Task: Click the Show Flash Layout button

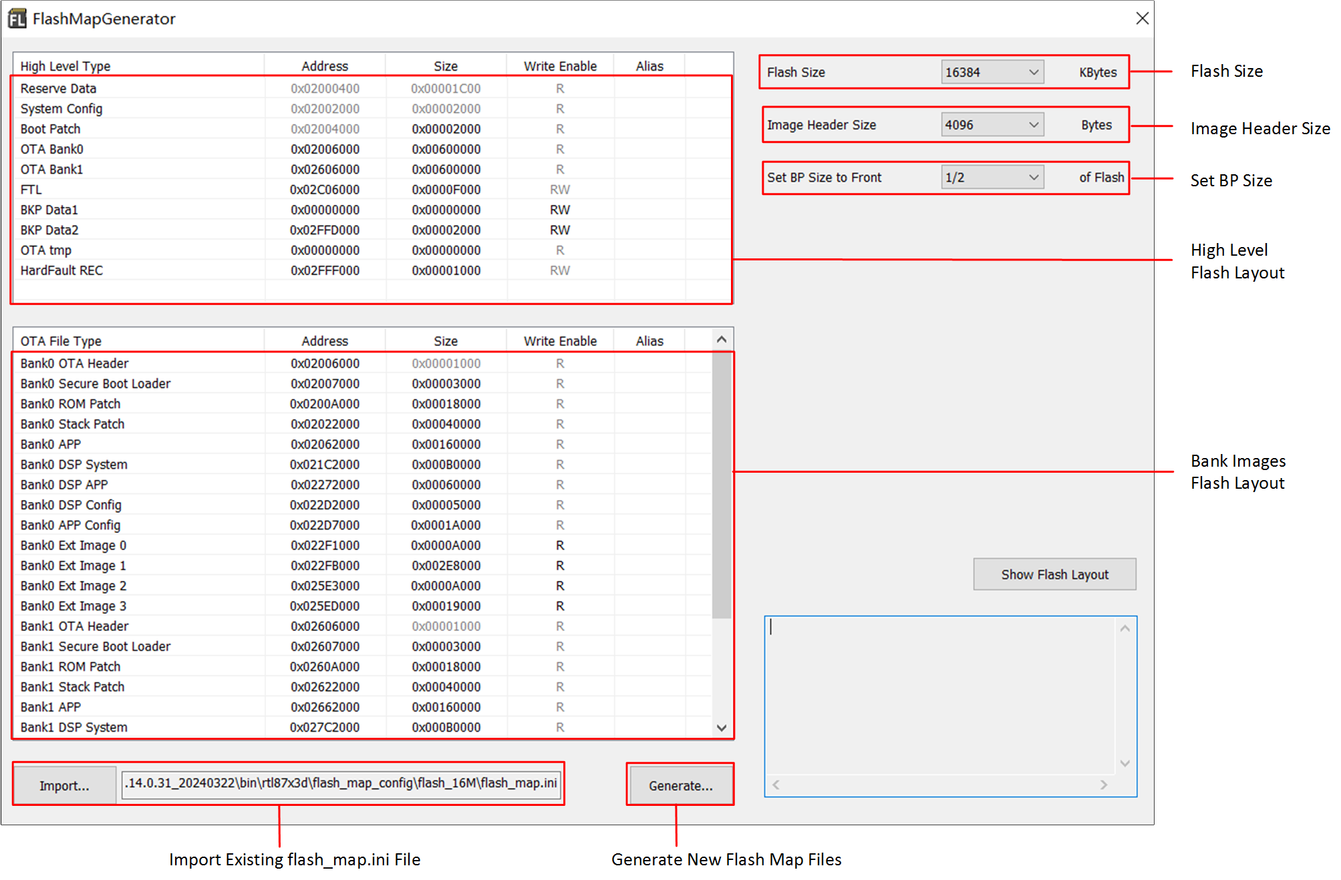Action: point(1054,574)
